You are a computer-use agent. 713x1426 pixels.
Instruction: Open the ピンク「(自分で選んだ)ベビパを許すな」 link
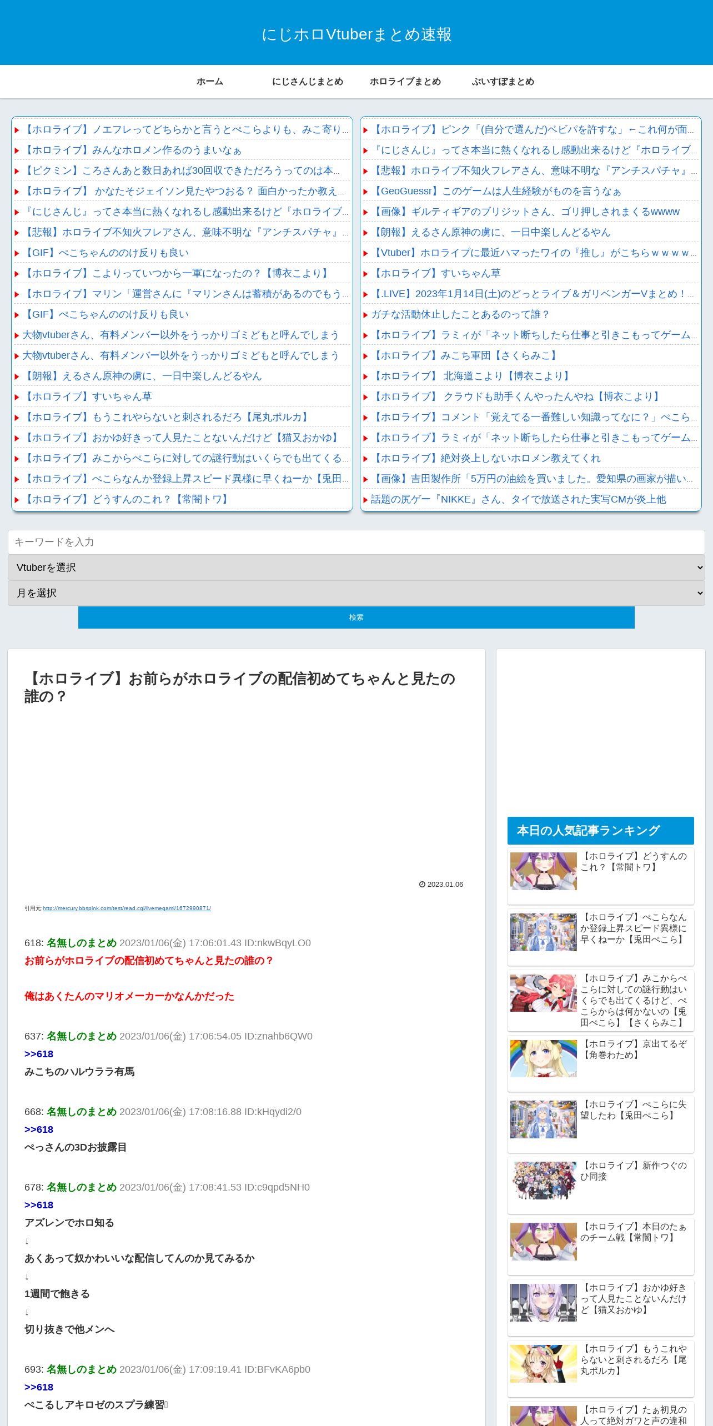(x=533, y=129)
